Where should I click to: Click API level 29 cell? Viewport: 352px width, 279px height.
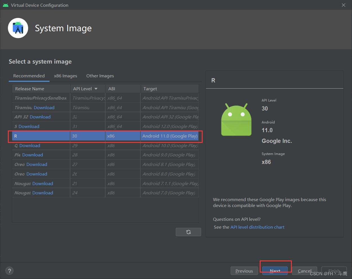tap(88, 146)
